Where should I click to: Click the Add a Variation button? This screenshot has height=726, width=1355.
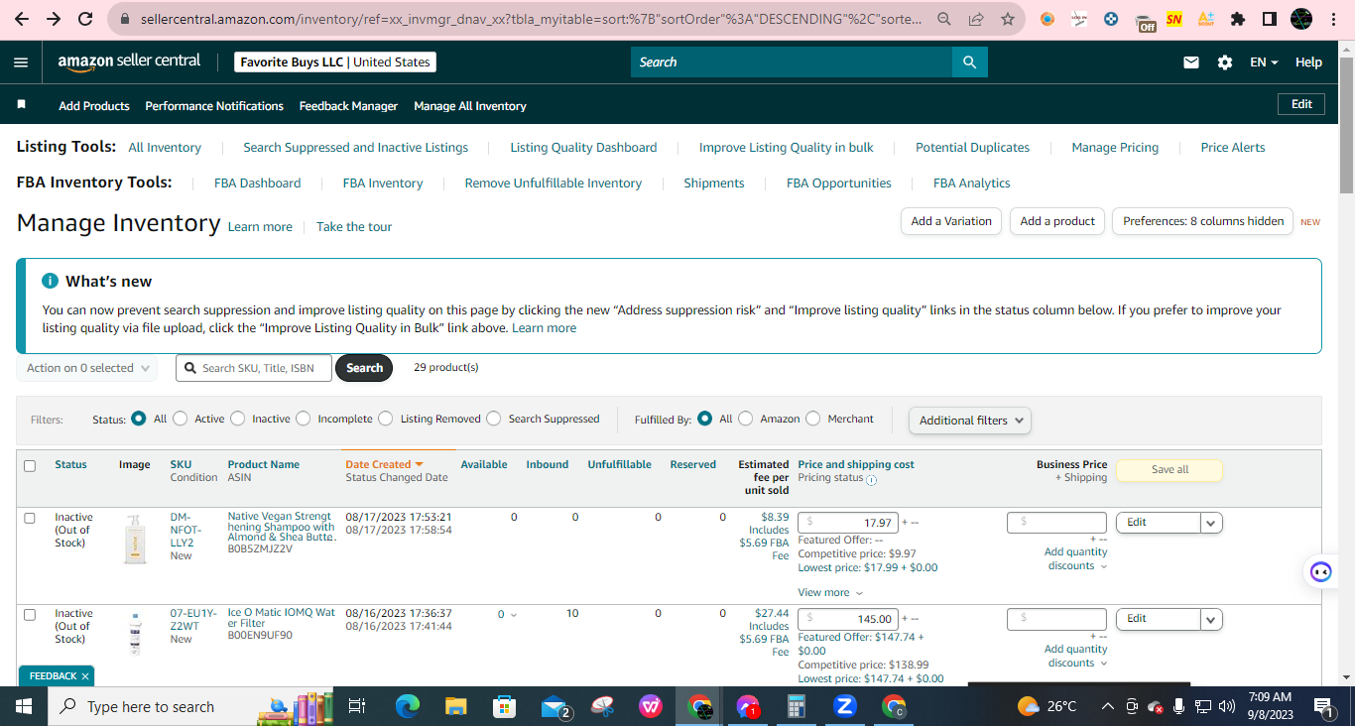pyautogui.click(x=951, y=221)
